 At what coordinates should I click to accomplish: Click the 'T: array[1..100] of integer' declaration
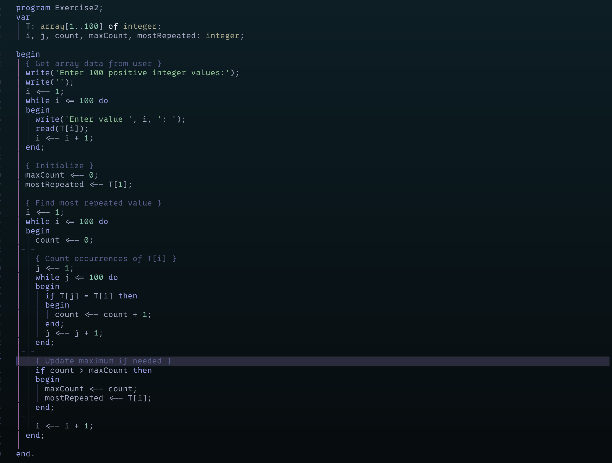click(x=93, y=26)
